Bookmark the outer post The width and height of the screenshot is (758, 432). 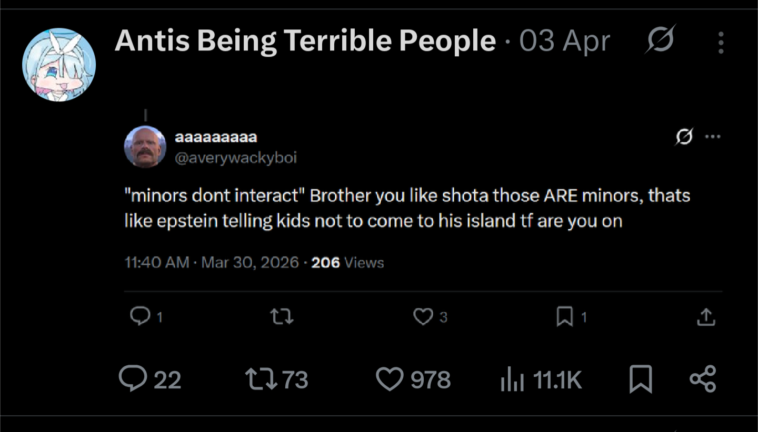[x=641, y=379]
